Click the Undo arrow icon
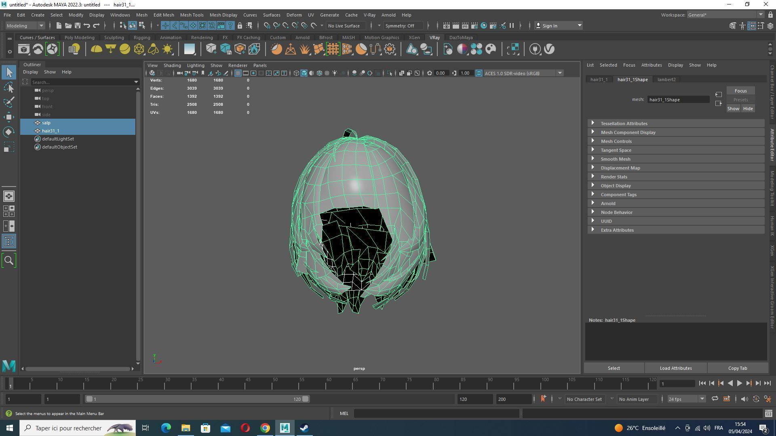This screenshot has height=436, width=776. click(x=87, y=25)
